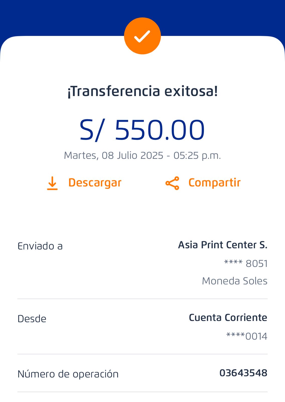Click the S/ 550.00 transfer amount
The image size is (285, 402).
(142, 130)
